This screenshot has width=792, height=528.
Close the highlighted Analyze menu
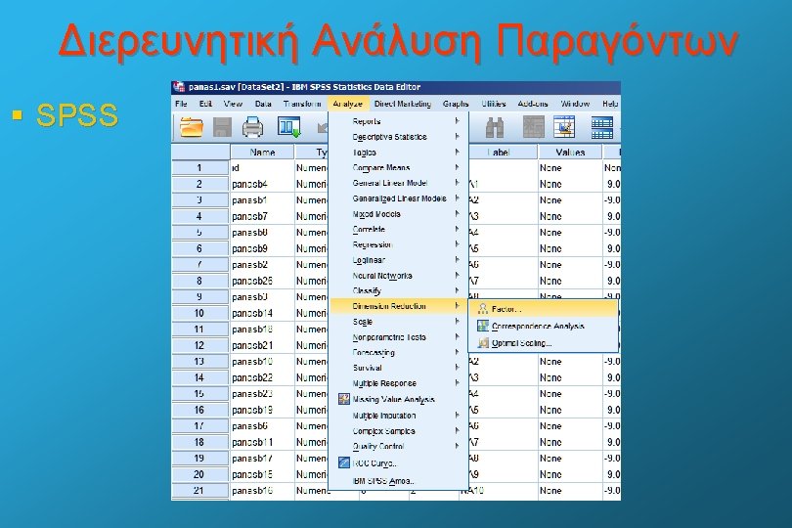tap(347, 104)
